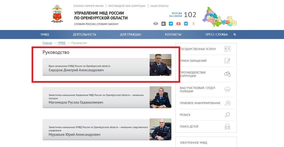Click the Прием обращений pencil icon
Image resolution: width=284 pixels, height=147 pixels.
coord(227,61)
